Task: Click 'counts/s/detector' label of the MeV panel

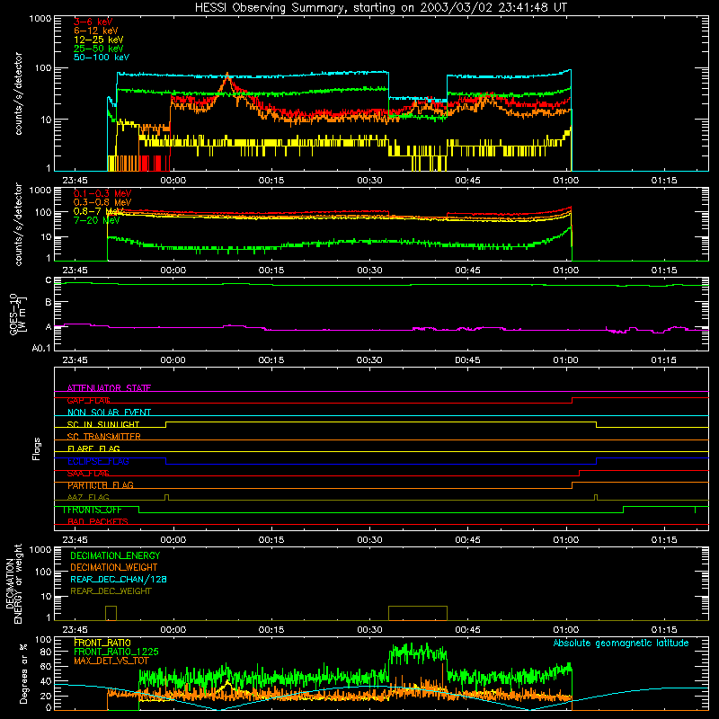Action: click(x=18, y=224)
